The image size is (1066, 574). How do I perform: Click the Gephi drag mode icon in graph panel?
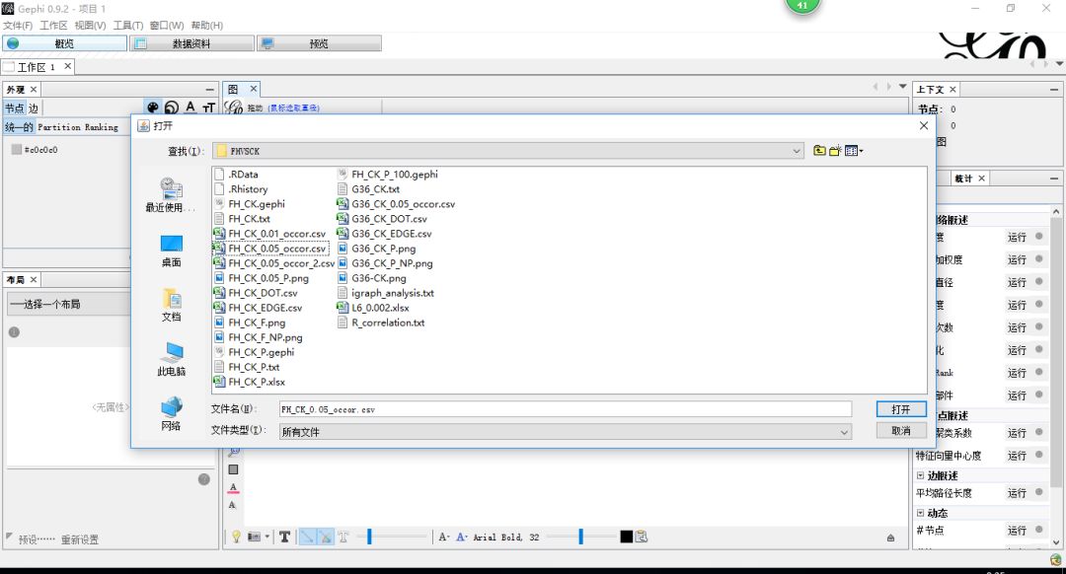point(234,108)
